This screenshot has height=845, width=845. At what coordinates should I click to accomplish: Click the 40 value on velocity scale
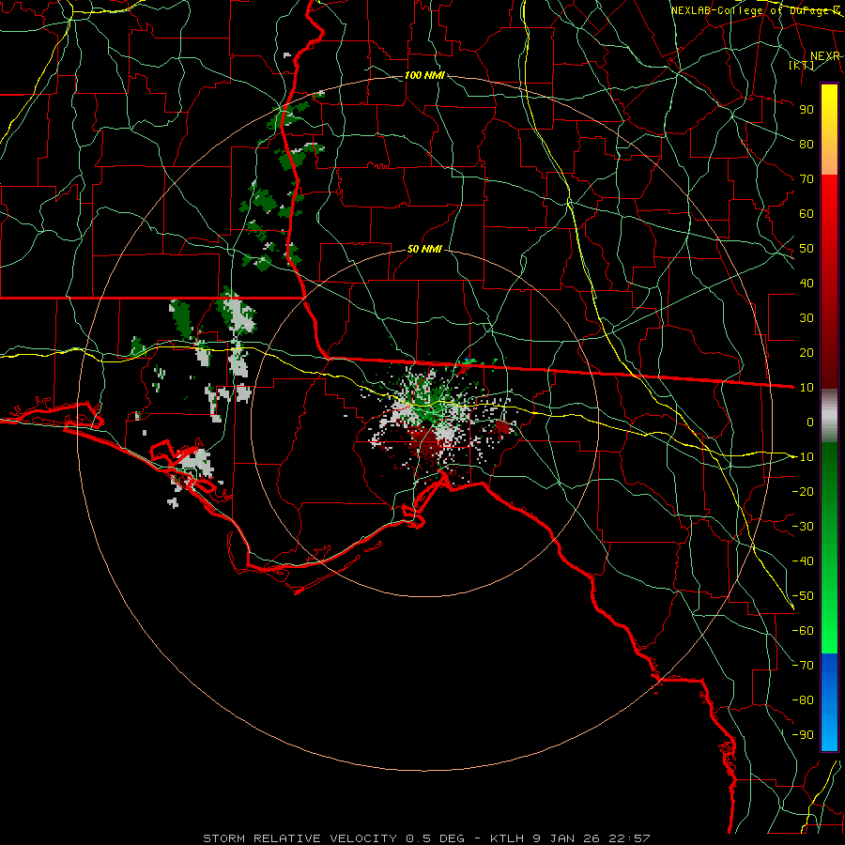coord(807,284)
